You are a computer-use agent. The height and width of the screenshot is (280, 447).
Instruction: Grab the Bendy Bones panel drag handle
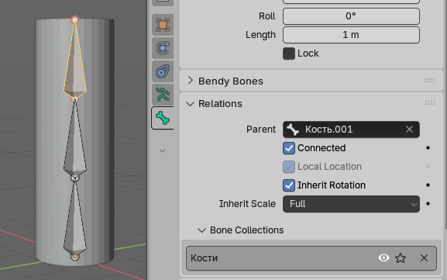(430, 81)
